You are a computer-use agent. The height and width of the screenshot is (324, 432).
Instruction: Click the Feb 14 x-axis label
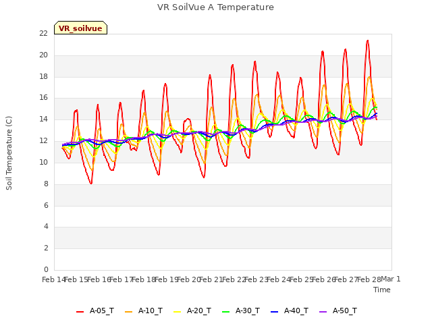(54, 279)
